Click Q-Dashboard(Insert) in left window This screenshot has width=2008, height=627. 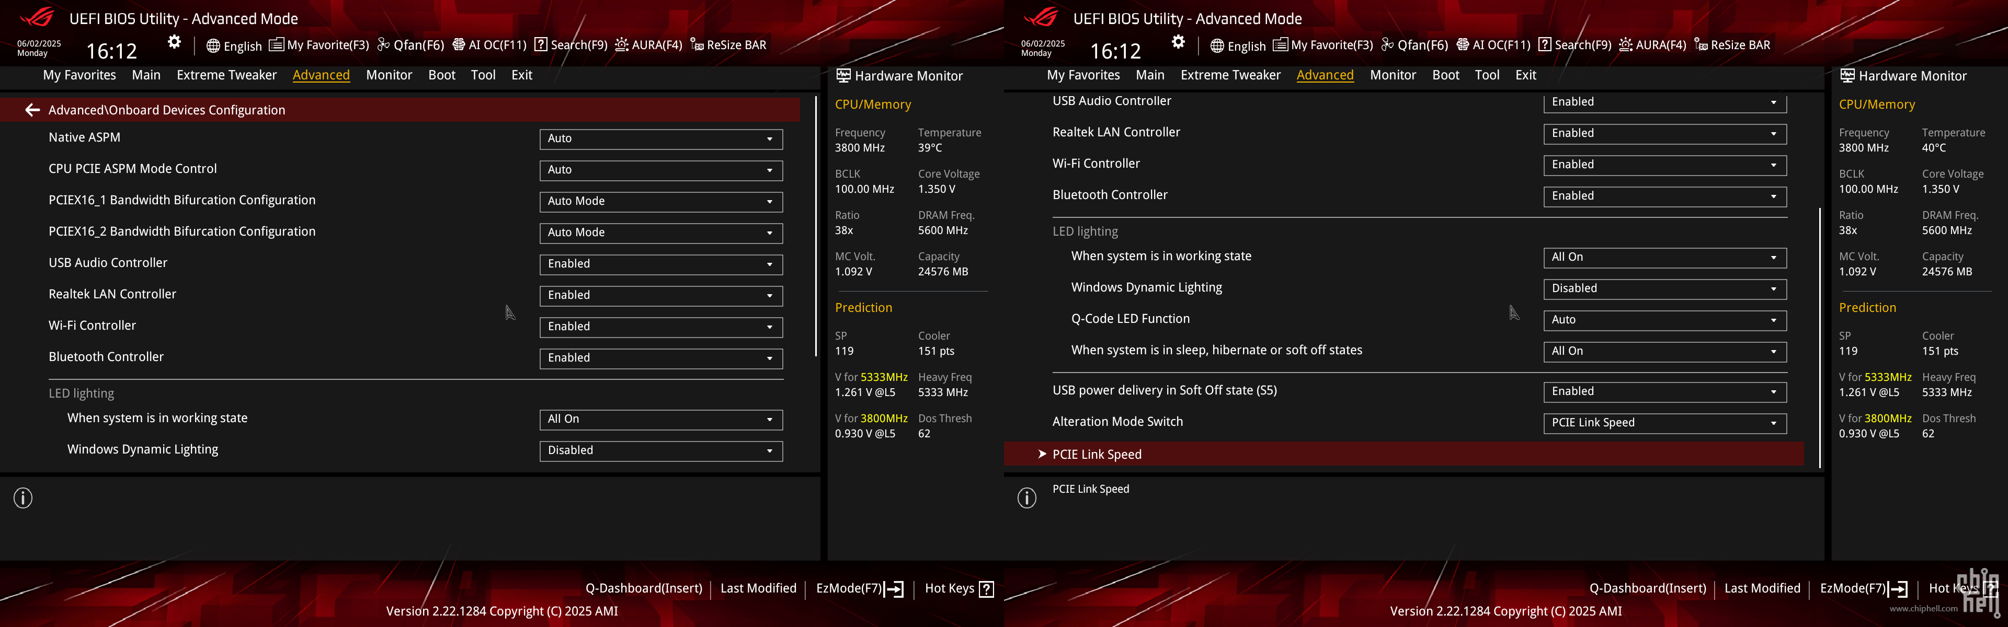pos(644,589)
